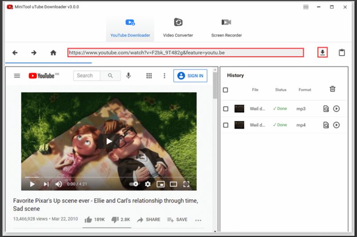Image resolution: width=357 pixels, height=237 pixels.
Task: Toggle the autoplay switch in player
Action: 134,184
